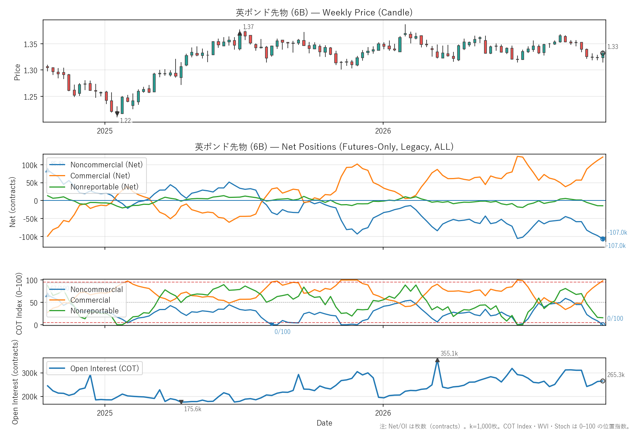Click the 'Open Interest (contracts)' y-axis label
Viewport: 636px width, 434px height.
coord(15,382)
